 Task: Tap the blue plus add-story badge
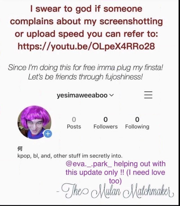click(48, 134)
